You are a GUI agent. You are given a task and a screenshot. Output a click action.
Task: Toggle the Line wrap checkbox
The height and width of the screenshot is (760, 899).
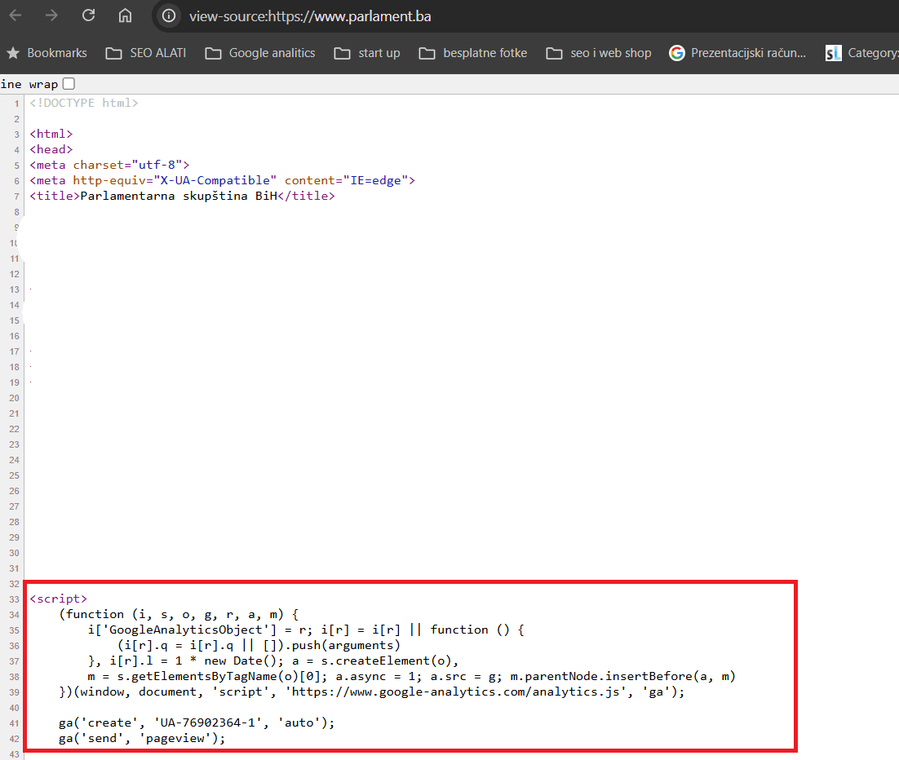pyautogui.click(x=69, y=84)
